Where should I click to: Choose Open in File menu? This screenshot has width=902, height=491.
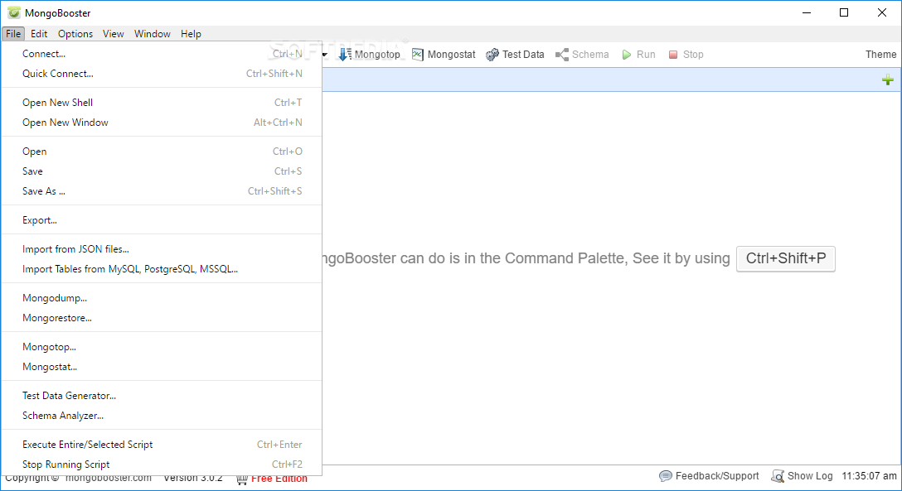coord(162,152)
